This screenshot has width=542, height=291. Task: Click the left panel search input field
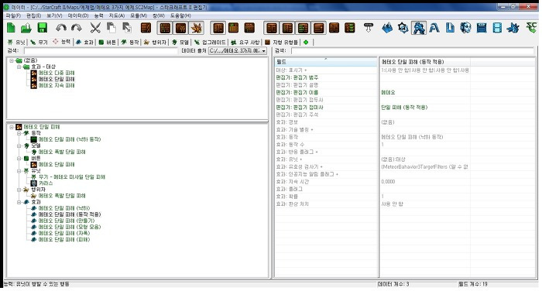100,51
